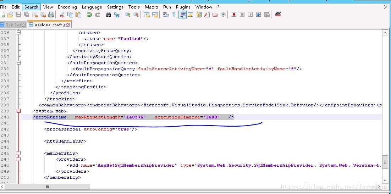Viewport: 391px width, 194px height.
Task: Click the Undo arrow icon
Action: (89, 15)
